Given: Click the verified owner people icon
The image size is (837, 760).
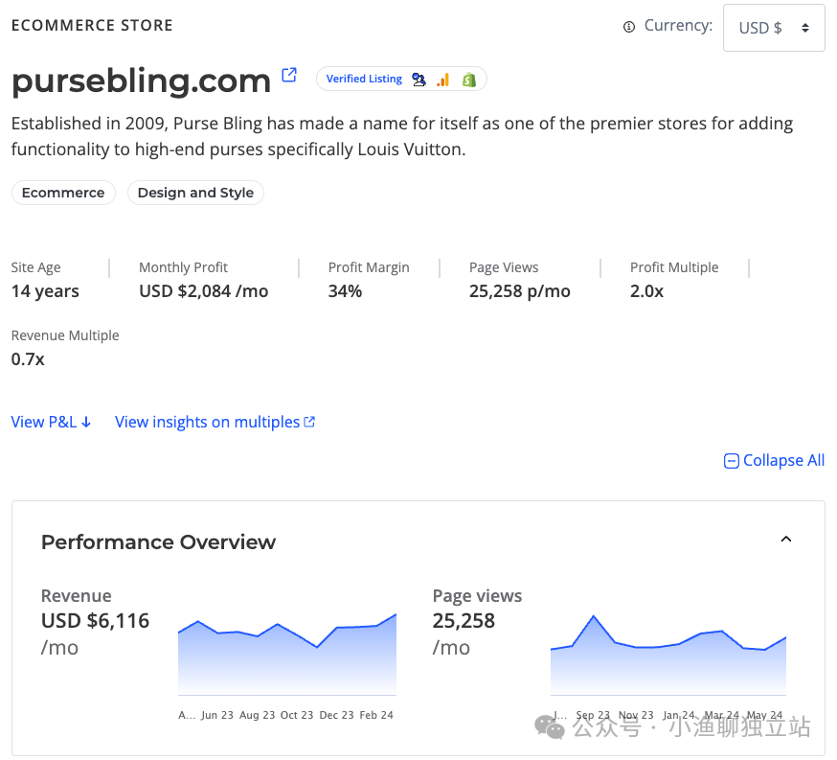Looking at the screenshot, I should [419, 80].
